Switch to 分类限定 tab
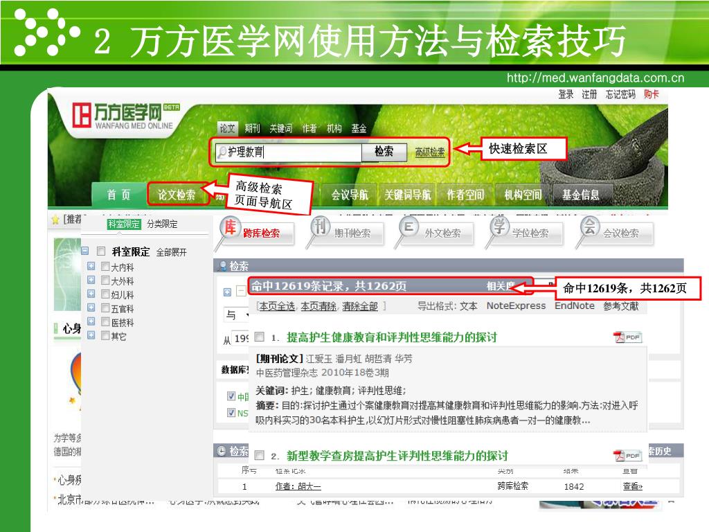 click(162, 224)
